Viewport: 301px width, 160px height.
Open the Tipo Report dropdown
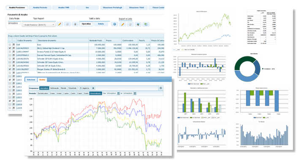(x=39, y=25)
